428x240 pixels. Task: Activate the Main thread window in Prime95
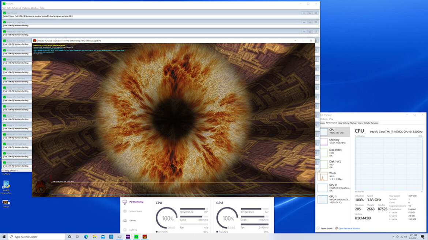tap(160, 13)
